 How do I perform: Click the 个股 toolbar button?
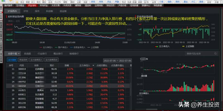click(x=161, y=2)
